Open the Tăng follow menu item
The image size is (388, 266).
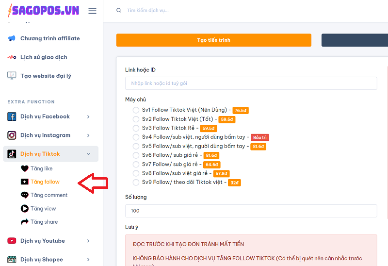pyautogui.click(x=45, y=182)
